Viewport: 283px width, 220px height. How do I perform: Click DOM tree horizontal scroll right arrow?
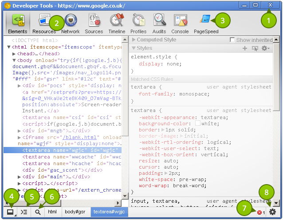(x=118, y=203)
